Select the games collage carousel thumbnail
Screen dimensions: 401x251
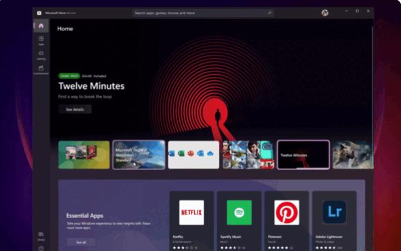[x=248, y=155]
